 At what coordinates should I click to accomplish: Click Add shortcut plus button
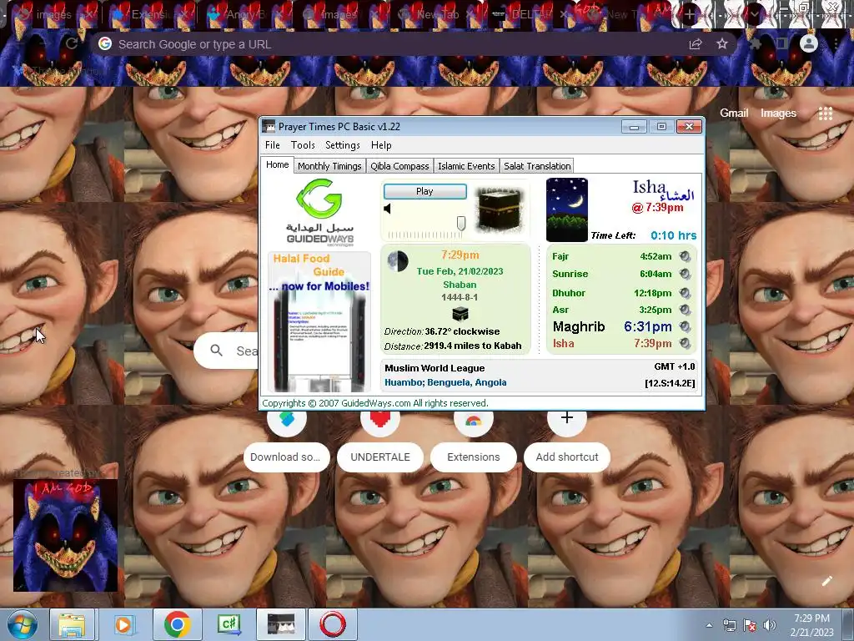pyautogui.click(x=567, y=418)
